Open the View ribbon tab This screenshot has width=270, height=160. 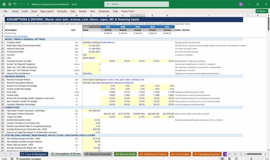[92, 11]
